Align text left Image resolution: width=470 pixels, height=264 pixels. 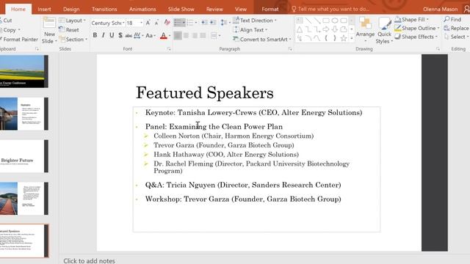178,36
